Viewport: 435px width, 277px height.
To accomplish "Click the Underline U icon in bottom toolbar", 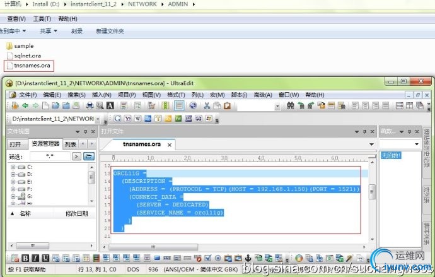I will (45, 258).
